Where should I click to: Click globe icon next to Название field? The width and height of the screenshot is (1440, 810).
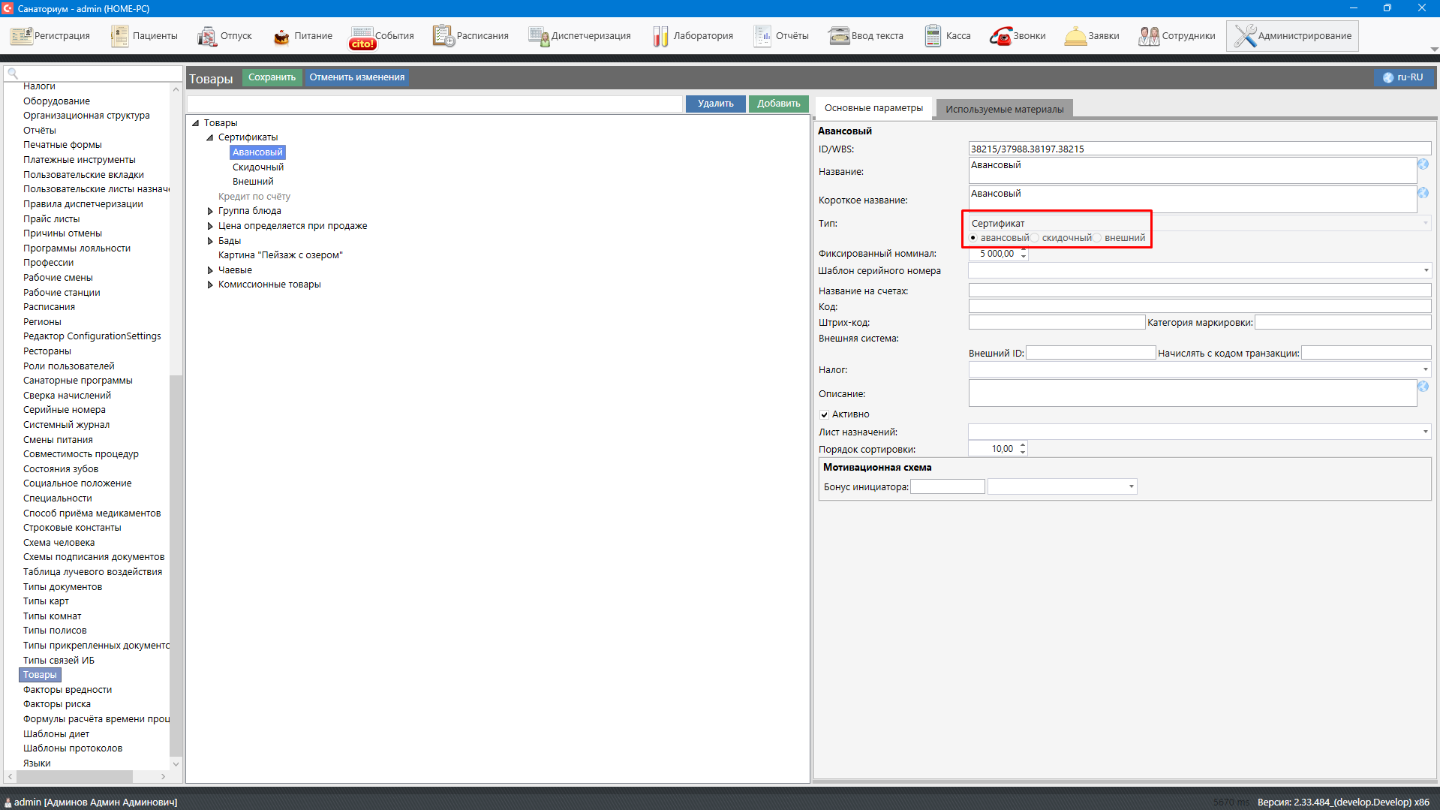pos(1423,164)
